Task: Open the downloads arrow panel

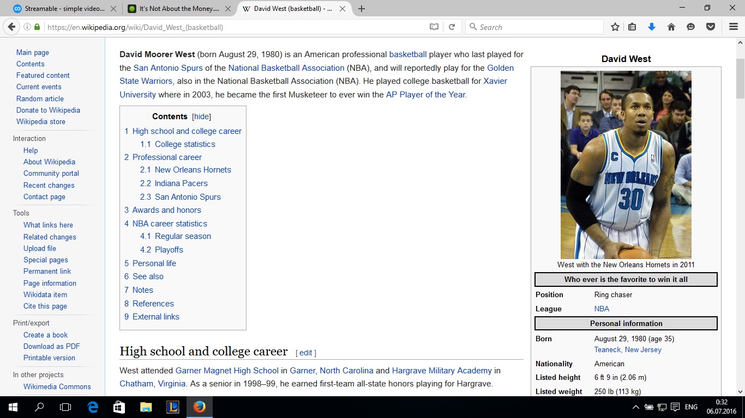Action: [652, 27]
